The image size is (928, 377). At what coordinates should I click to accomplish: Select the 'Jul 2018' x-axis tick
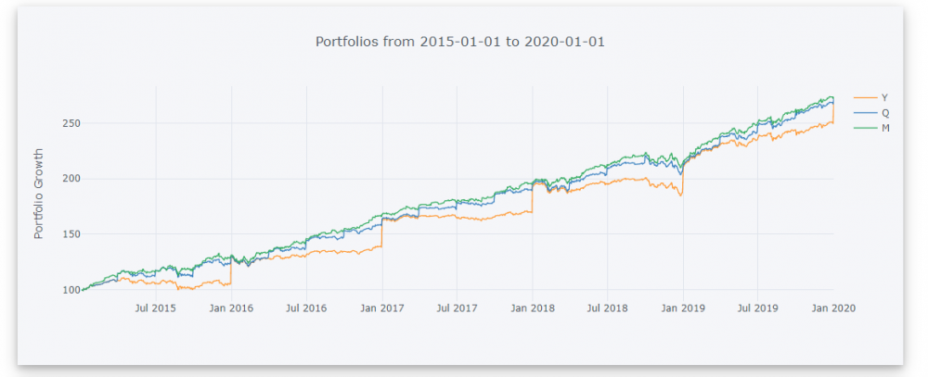click(x=606, y=308)
